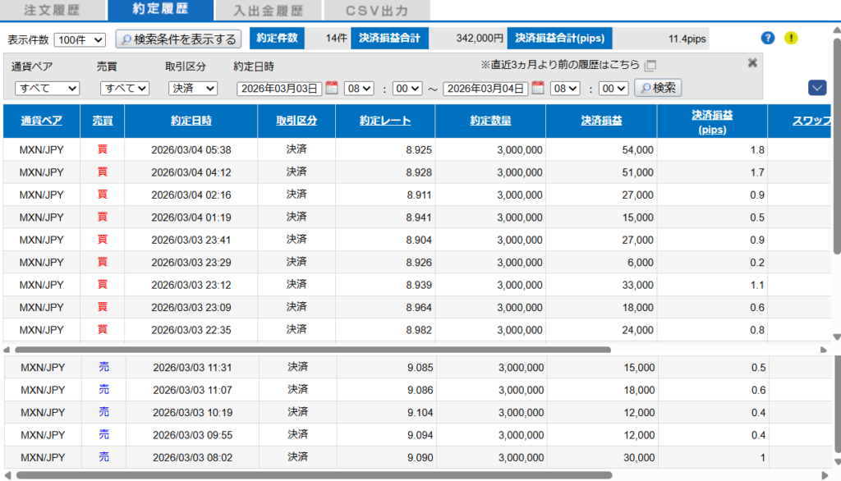Sort by 約定レート column header

tap(385, 121)
